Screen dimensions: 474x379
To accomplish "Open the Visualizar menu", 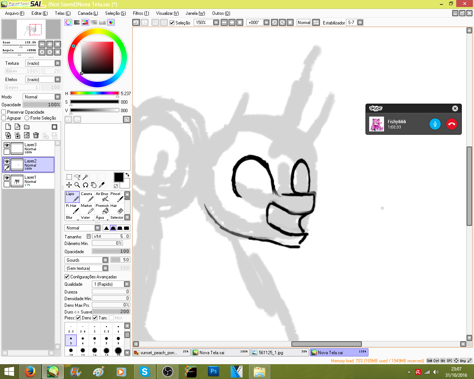I will tap(167, 13).
